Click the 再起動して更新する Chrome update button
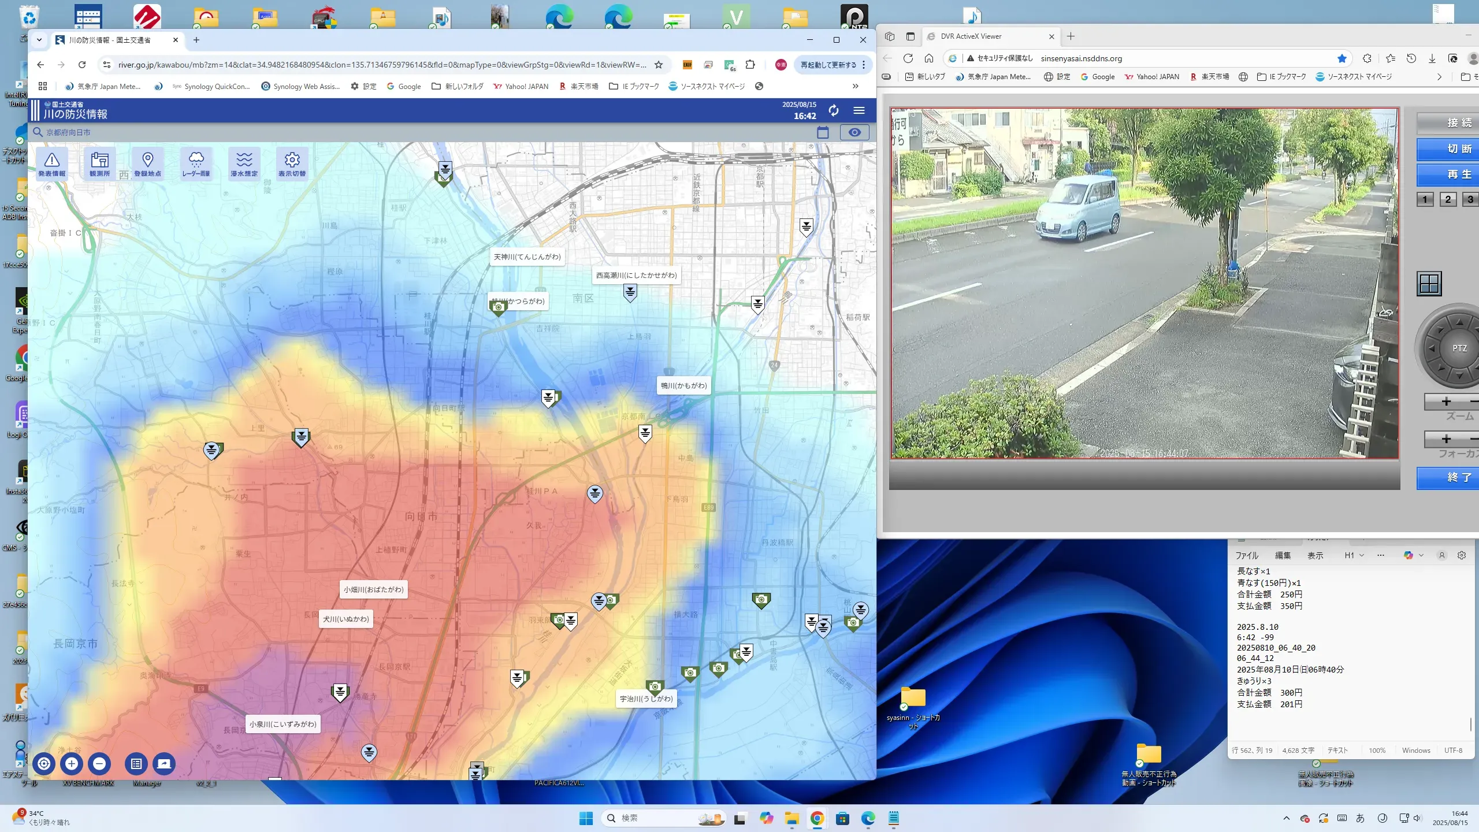The image size is (1479, 832). (828, 65)
